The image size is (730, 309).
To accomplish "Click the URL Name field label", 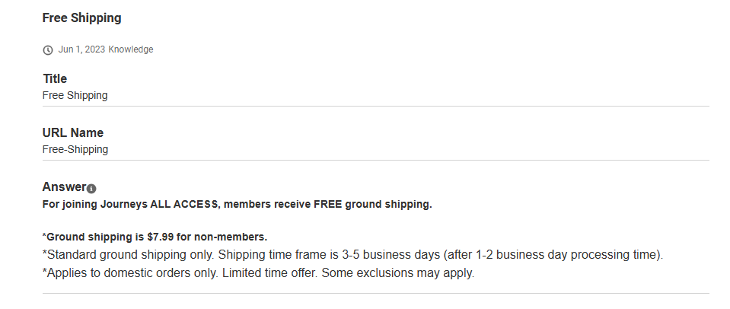I will 73,133.
